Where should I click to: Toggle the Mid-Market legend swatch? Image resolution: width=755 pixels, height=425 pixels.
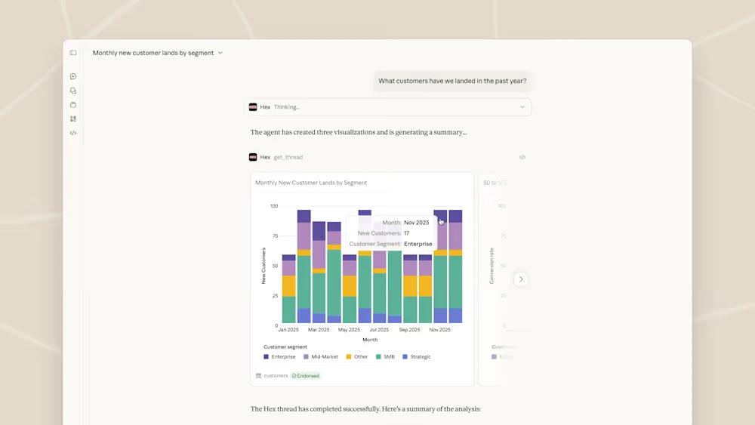point(306,356)
